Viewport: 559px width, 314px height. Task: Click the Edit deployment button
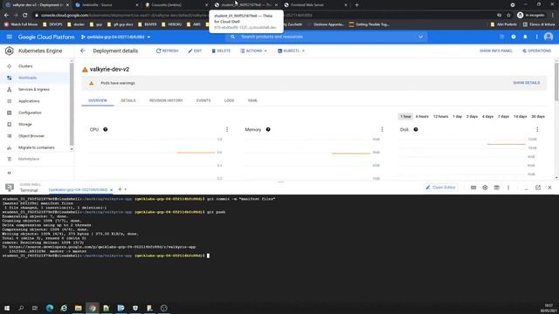point(195,51)
